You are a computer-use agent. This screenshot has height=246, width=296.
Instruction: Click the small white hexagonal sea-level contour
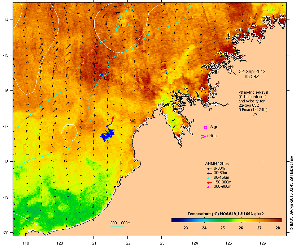tap(69, 133)
